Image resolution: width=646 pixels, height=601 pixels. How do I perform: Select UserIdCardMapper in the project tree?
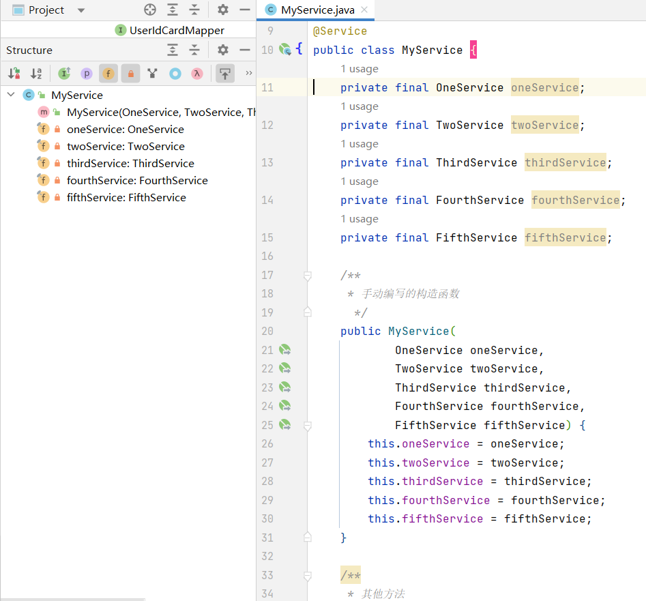coord(176,30)
